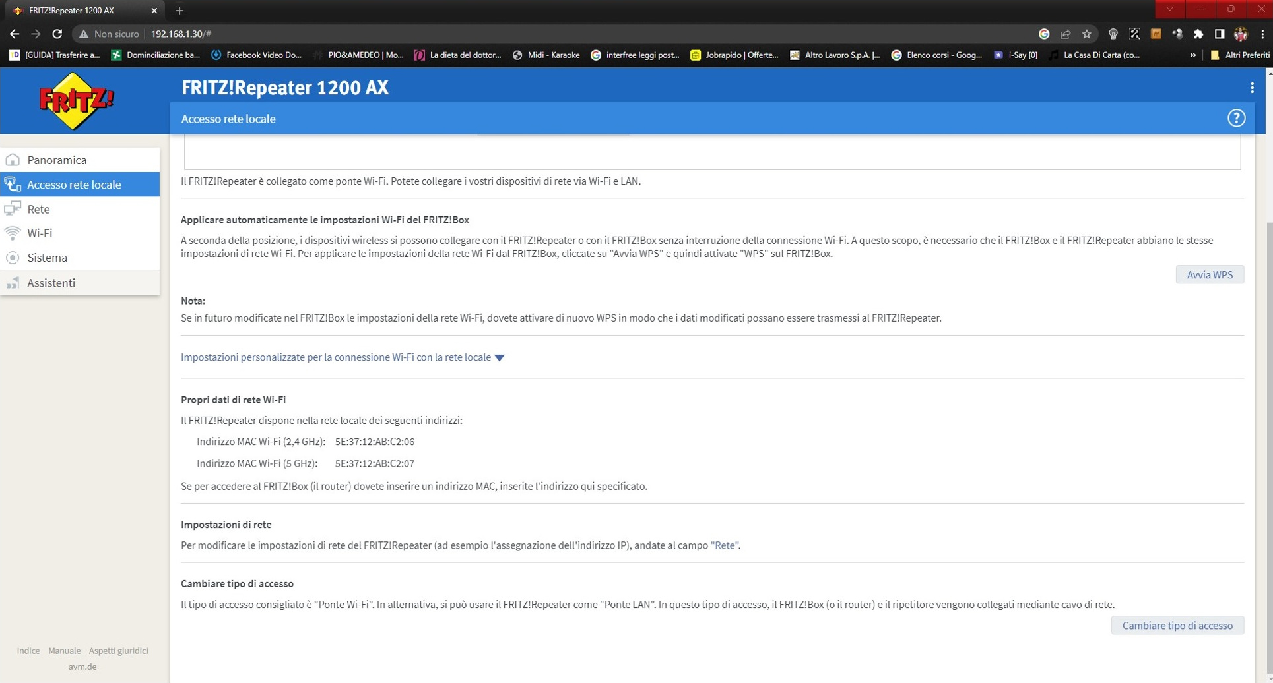Open Elenco corsi - Goog... bookmark
Image resolution: width=1273 pixels, height=683 pixels.
tap(936, 55)
